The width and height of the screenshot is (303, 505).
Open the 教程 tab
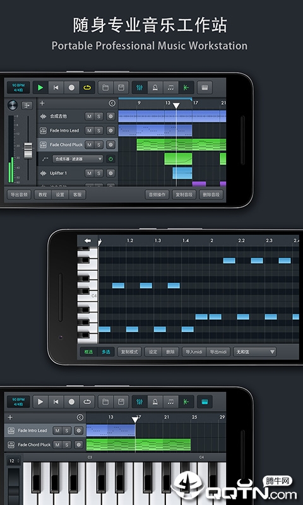click(x=43, y=194)
